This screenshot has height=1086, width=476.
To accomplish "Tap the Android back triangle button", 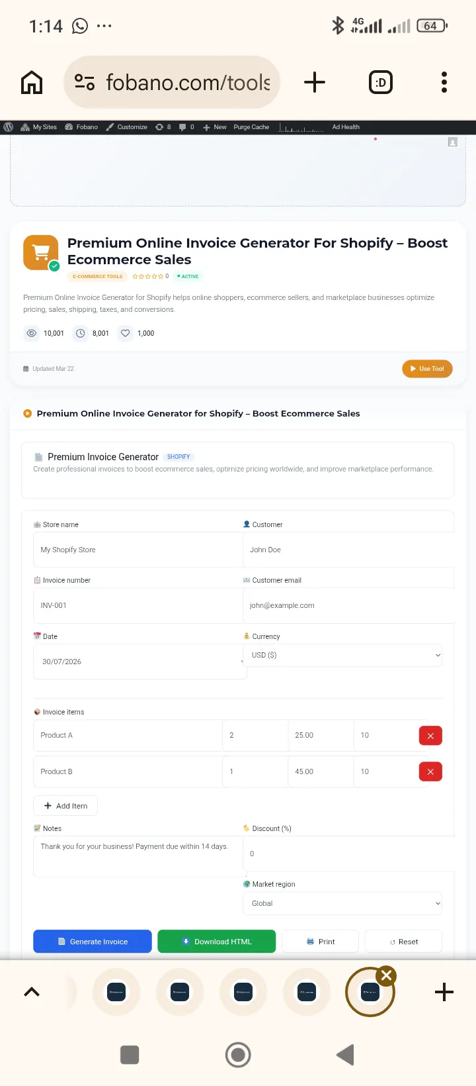I will point(346,1055).
